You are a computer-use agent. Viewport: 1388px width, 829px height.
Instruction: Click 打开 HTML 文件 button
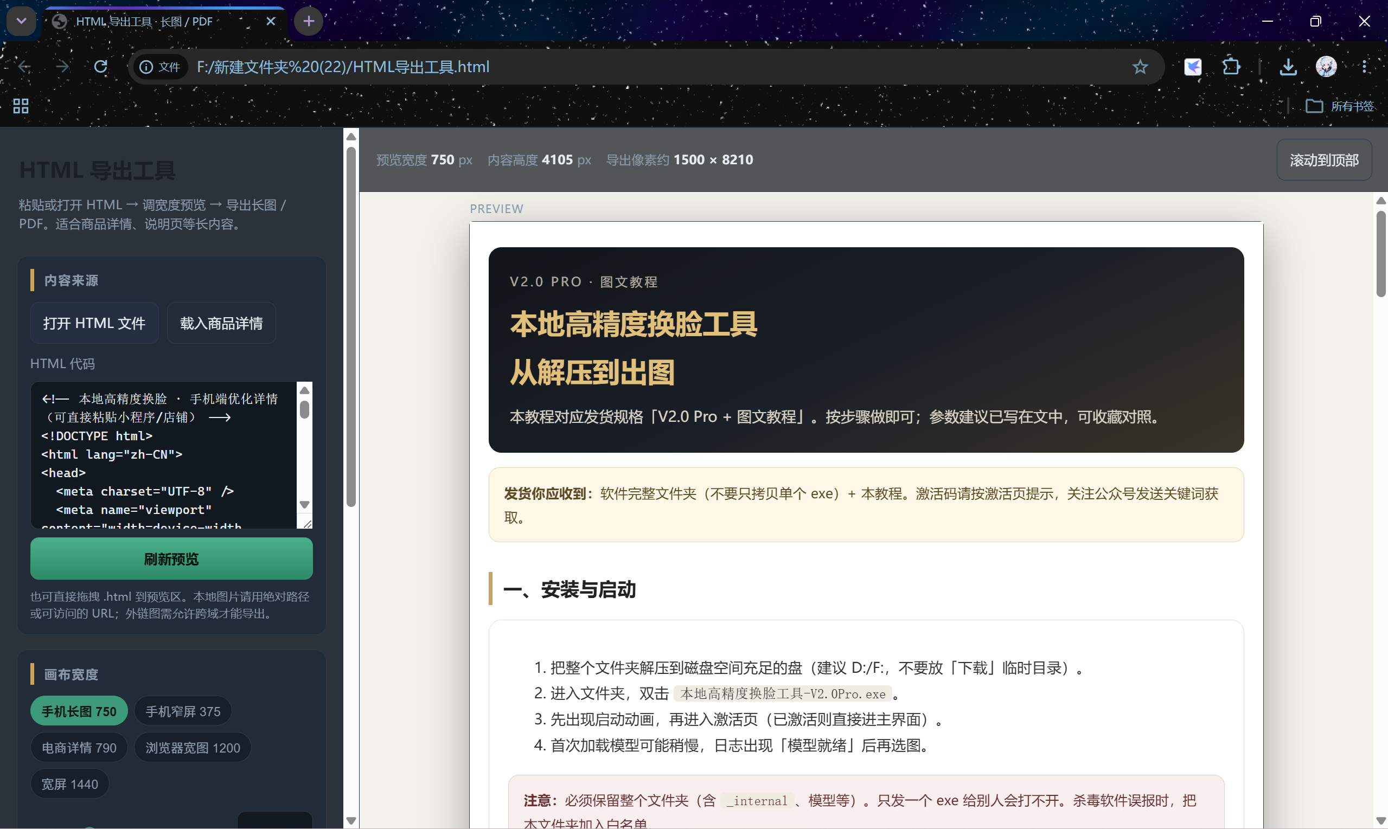click(94, 323)
